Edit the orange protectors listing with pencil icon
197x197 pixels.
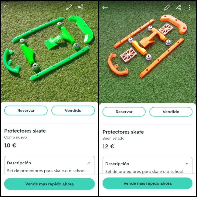[x=167, y=8]
